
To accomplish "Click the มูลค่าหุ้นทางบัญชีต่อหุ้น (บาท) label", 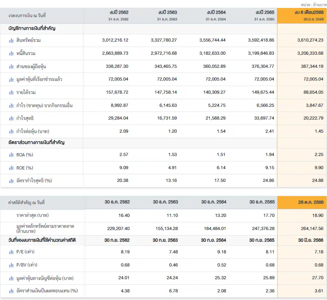I will (x=45, y=278).
